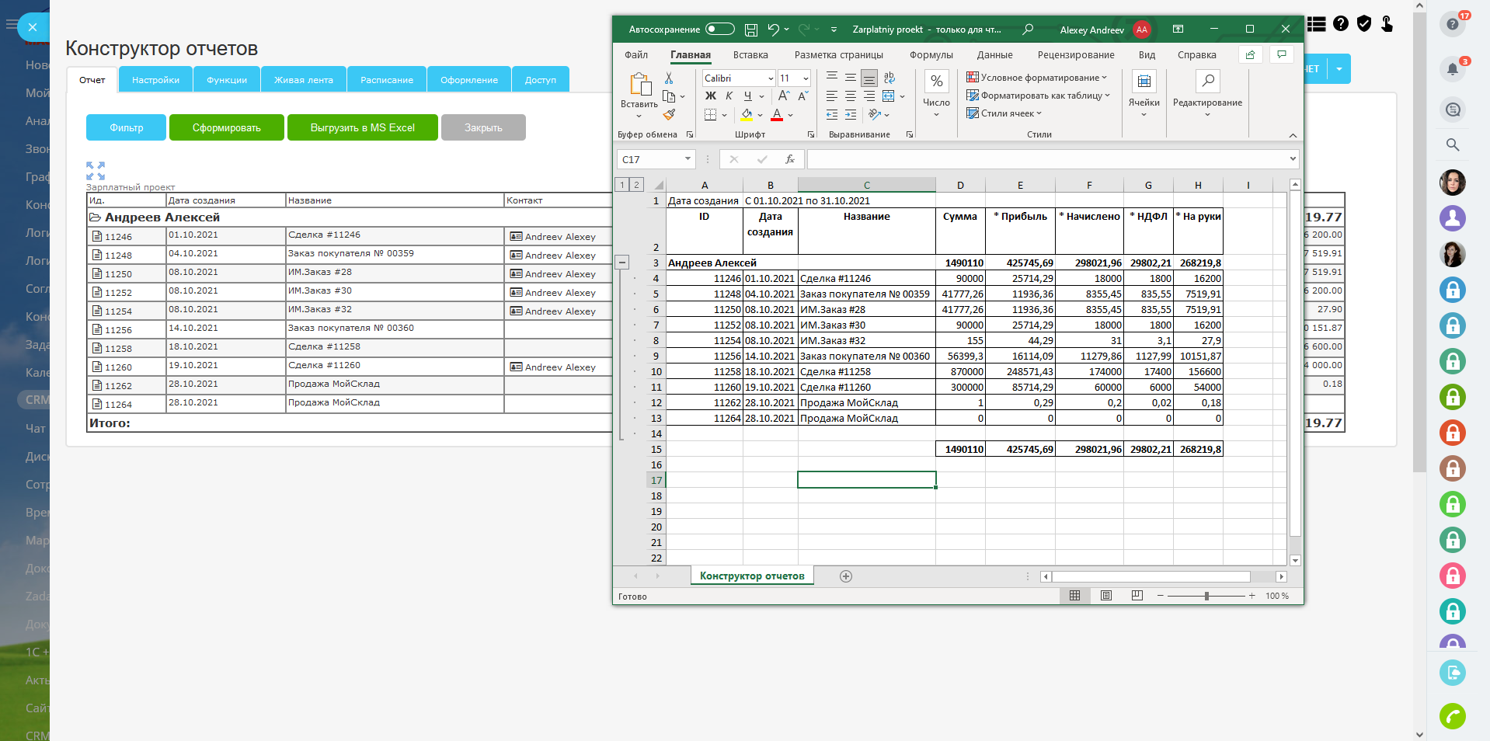Switch to the Настройки tab

pyautogui.click(x=155, y=80)
